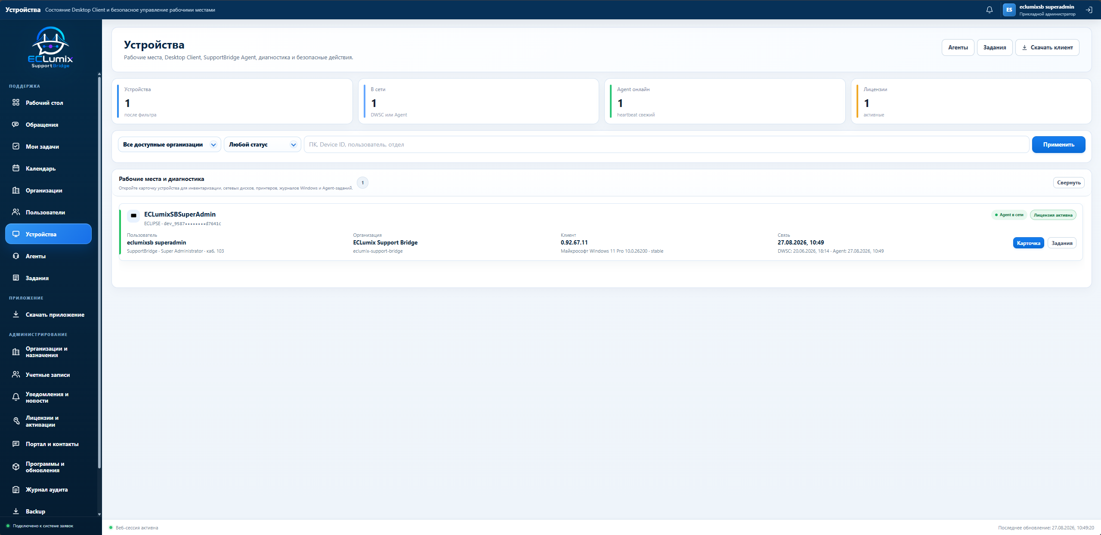Click the Устройства monitor icon
This screenshot has height=535, width=1101.
[x=16, y=234]
